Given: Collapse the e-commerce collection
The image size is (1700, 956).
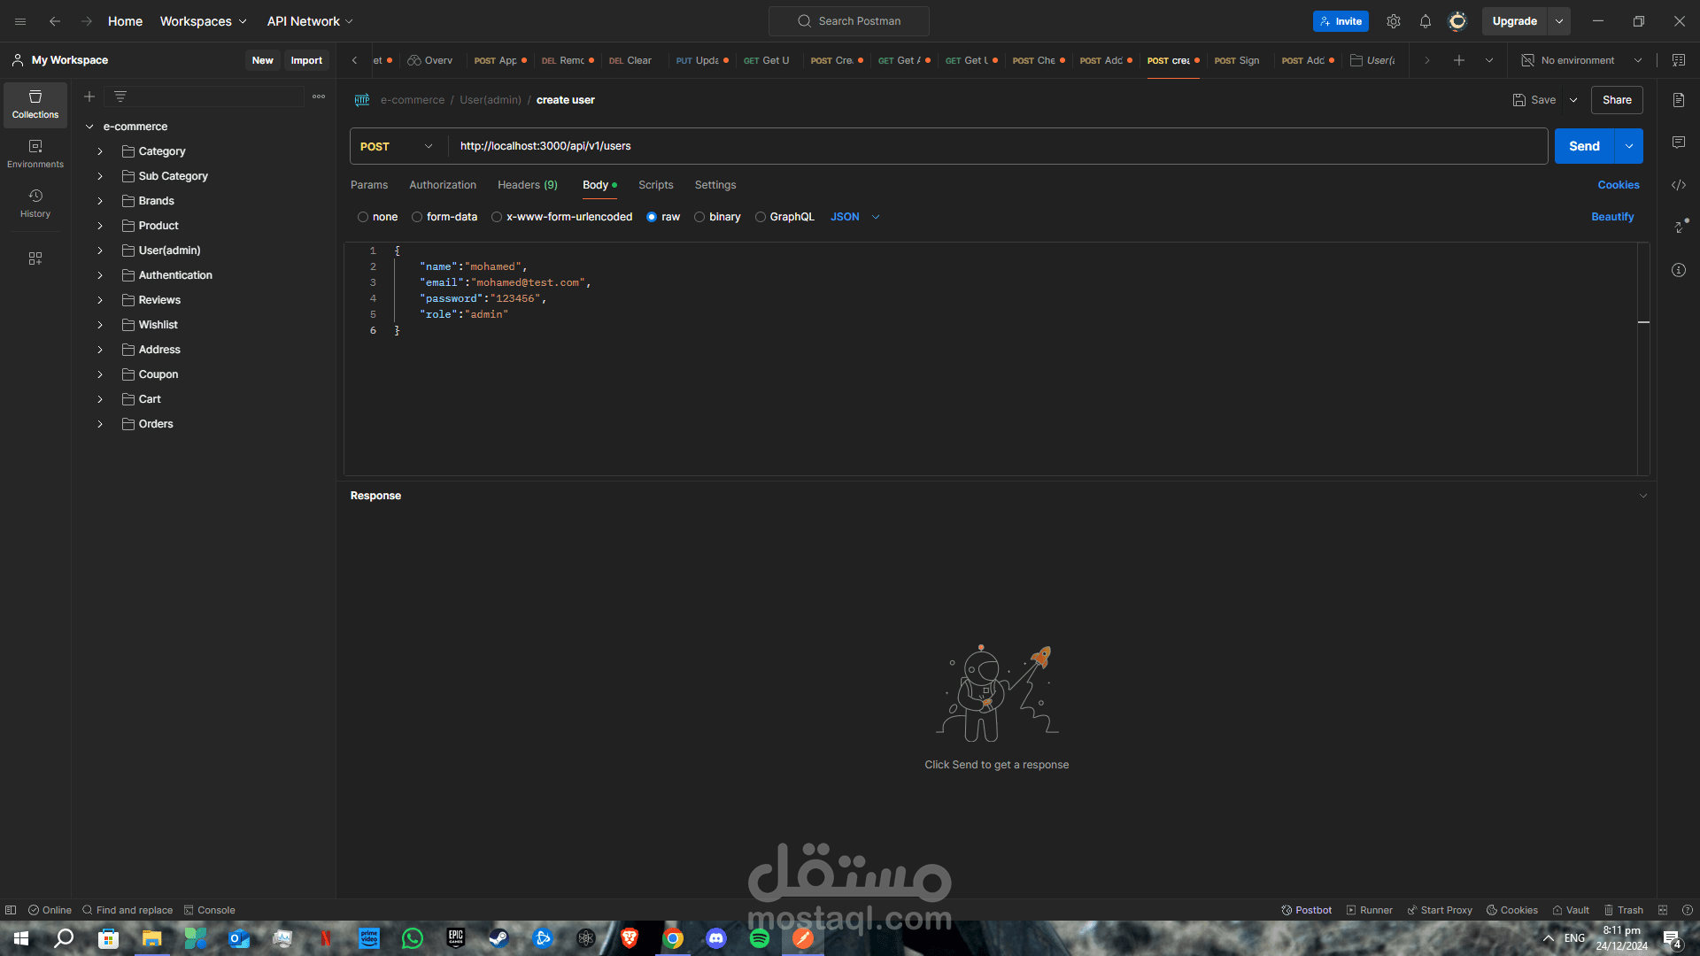Looking at the screenshot, I should click(89, 127).
